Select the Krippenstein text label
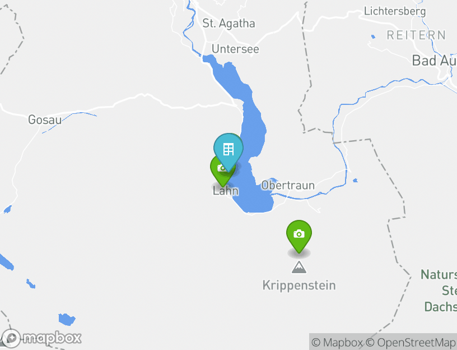This screenshot has width=457, height=350. pyautogui.click(x=299, y=285)
